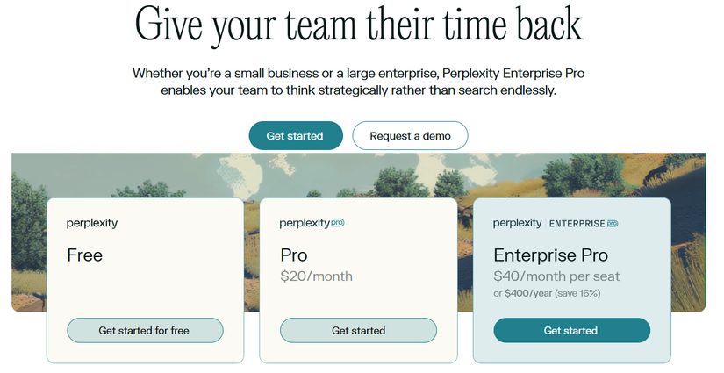This screenshot has width=724, height=373.
Task: Click the ENTERPRISE label in the card logo
Action: pyautogui.click(x=577, y=224)
